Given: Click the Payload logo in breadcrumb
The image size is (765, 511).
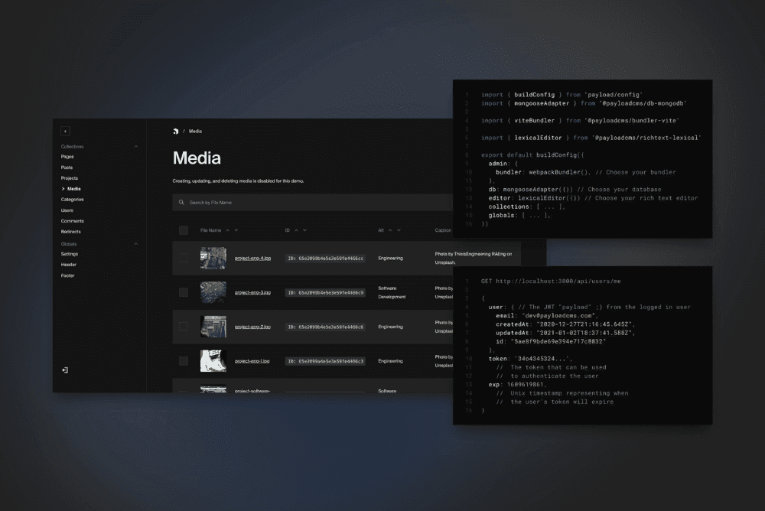Looking at the screenshot, I should click(x=176, y=132).
